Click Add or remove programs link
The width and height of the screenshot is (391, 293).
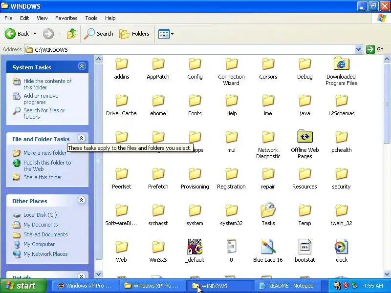41,99
